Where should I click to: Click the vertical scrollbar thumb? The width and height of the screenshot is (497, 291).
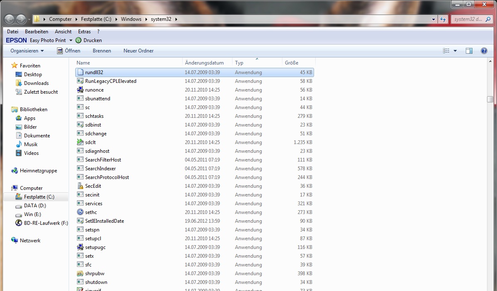pyautogui.click(x=490, y=99)
